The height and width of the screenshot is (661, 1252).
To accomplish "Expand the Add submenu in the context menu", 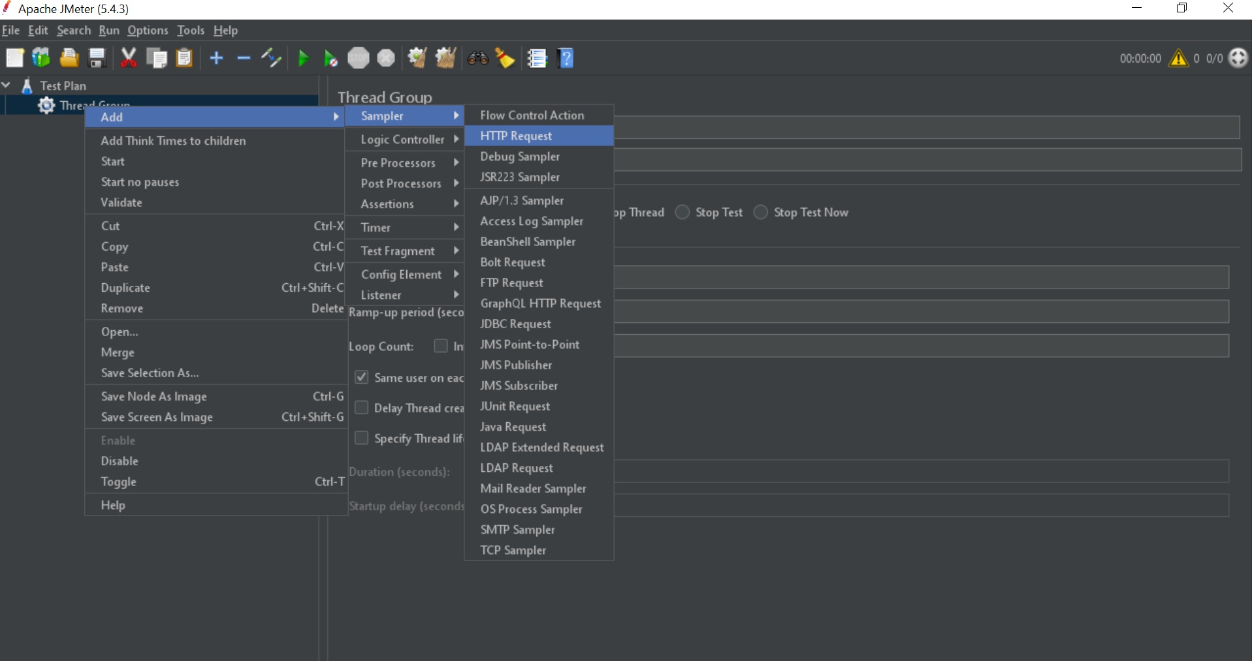I will [x=216, y=117].
